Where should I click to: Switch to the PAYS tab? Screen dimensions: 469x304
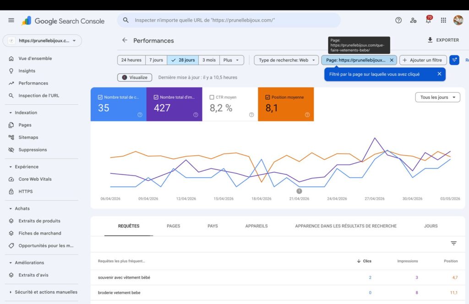(213, 226)
